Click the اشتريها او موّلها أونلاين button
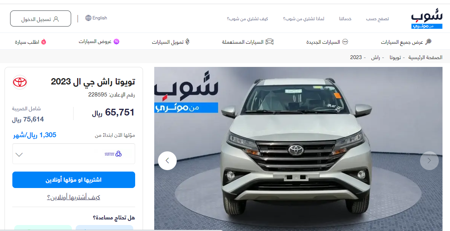450x231 pixels. [74, 180]
